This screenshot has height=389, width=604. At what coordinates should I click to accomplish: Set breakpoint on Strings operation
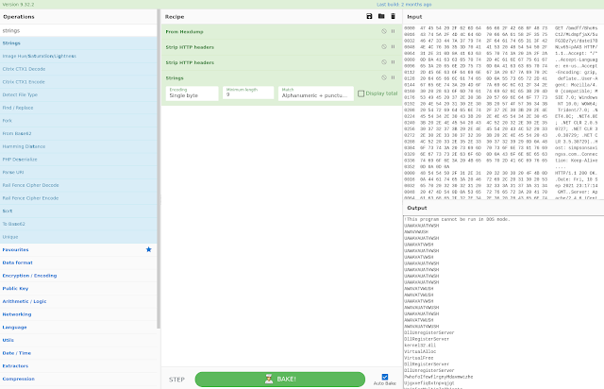click(393, 77)
